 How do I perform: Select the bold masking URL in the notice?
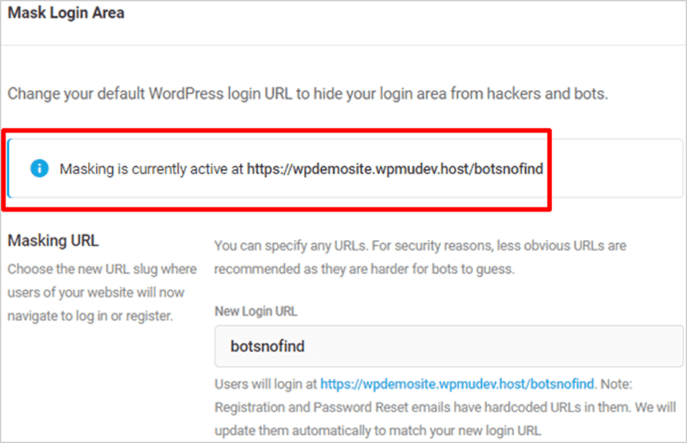click(395, 168)
